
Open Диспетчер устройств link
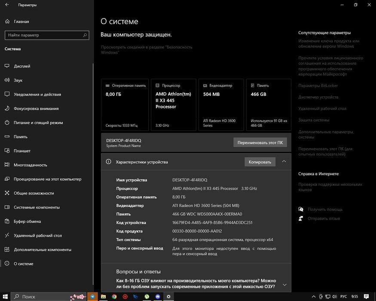(318, 97)
